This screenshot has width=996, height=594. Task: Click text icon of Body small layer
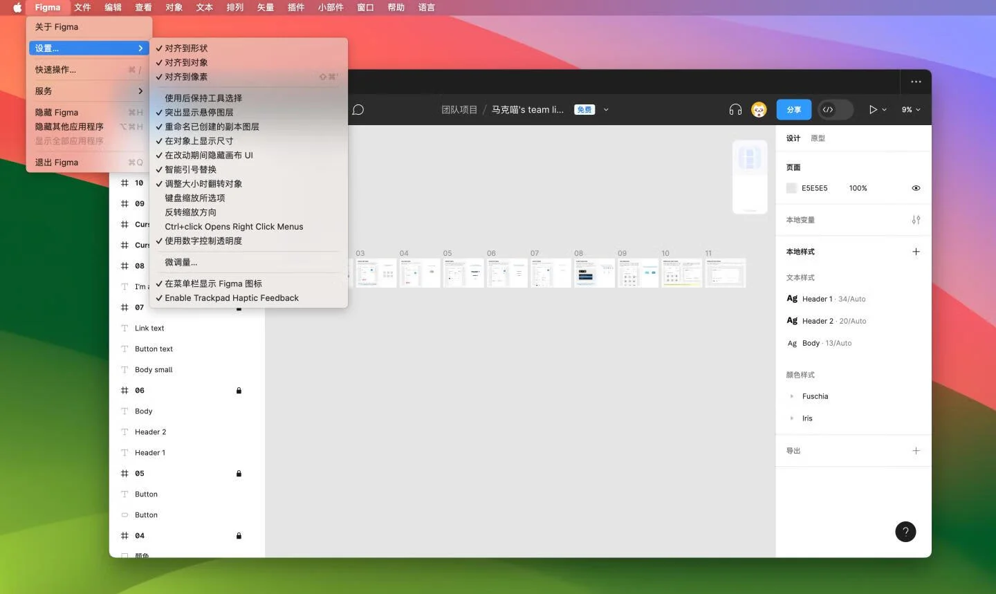[x=124, y=370]
